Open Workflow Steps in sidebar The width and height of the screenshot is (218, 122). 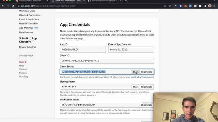[27, 11]
